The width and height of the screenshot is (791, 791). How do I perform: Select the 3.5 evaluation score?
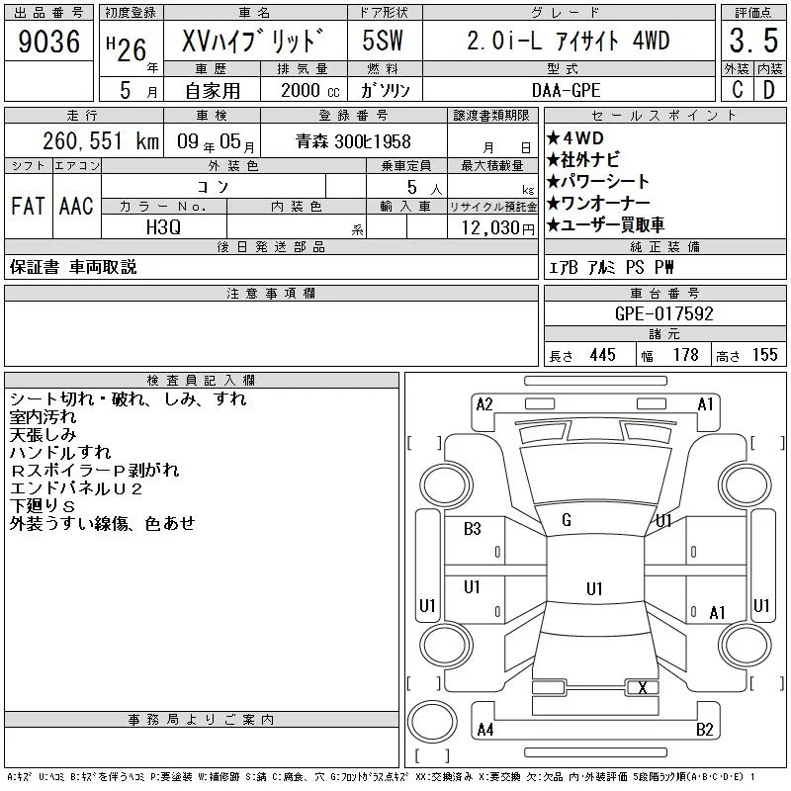pyautogui.click(x=753, y=41)
